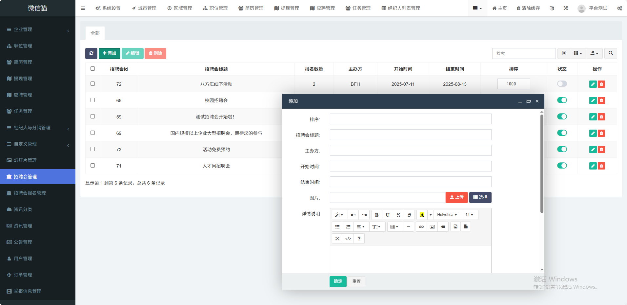The width and height of the screenshot is (627, 305).
Task: Click the undo icon in the editor
Action: 353,215
